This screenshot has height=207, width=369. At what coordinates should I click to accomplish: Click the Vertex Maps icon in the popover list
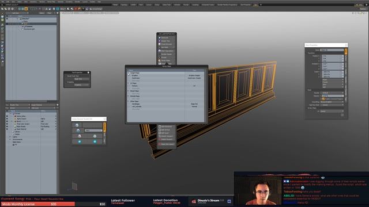[x=160, y=60]
